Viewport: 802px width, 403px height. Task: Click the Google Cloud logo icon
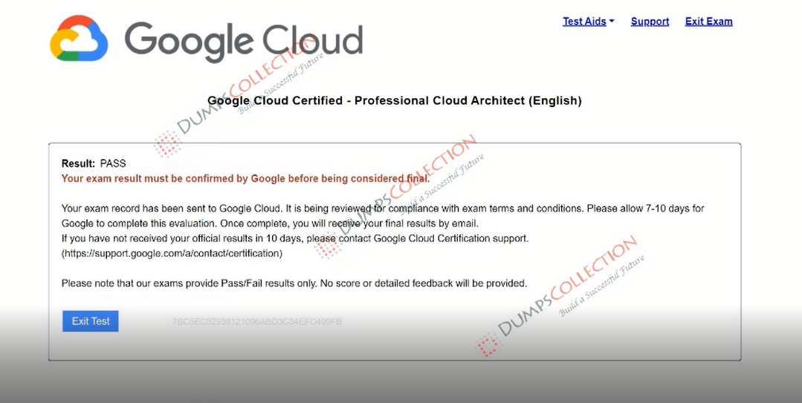click(x=79, y=39)
